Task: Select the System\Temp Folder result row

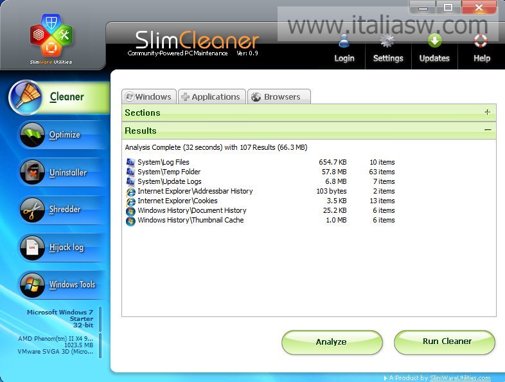Action: [x=261, y=172]
